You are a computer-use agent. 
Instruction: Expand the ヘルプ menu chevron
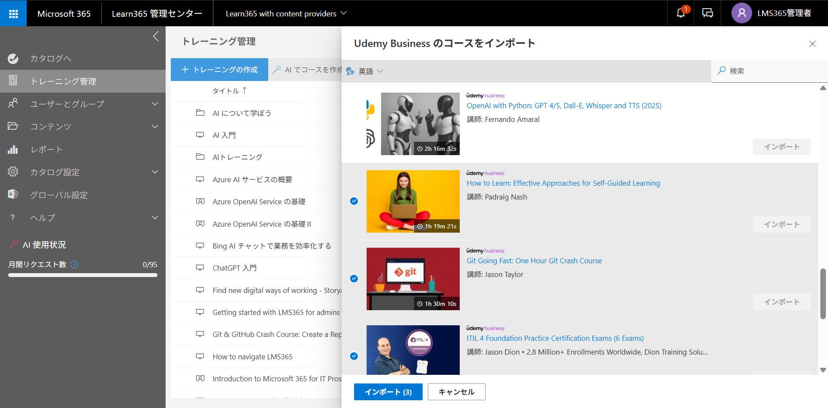[155, 218]
